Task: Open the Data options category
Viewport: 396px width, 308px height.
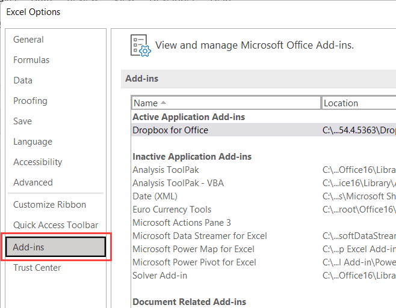Action: coord(23,80)
